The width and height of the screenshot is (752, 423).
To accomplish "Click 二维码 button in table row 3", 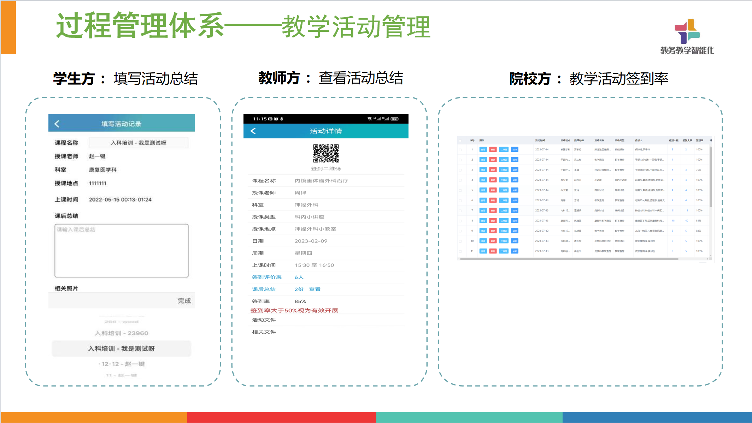I will [x=504, y=170].
